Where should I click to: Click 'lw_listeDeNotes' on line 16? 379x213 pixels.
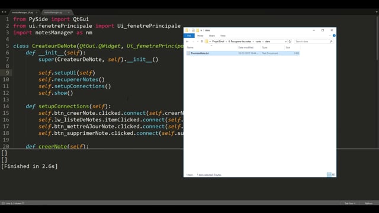(x=78, y=120)
